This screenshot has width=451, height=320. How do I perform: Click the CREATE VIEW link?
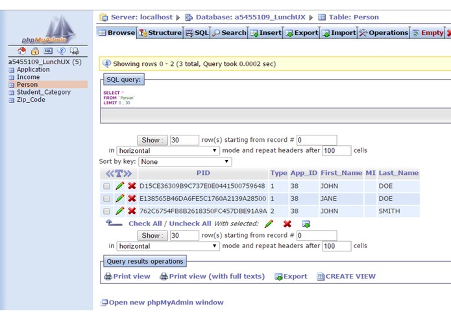tap(350, 277)
